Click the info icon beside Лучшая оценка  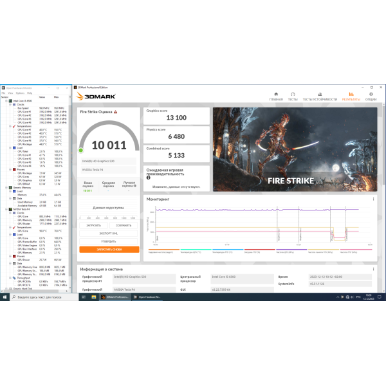[135, 186]
